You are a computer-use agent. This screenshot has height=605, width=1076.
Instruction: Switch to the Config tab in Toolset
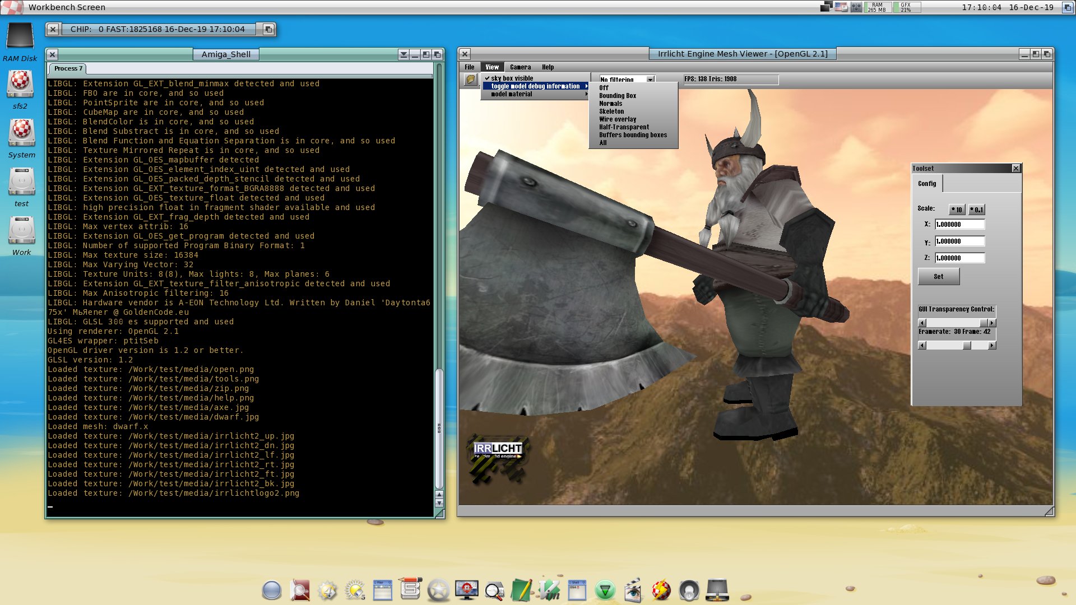coord(927,184)
